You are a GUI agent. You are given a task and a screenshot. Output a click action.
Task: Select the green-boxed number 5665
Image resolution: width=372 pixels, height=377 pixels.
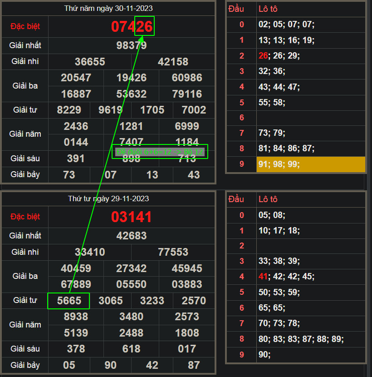tap(69, 301)
